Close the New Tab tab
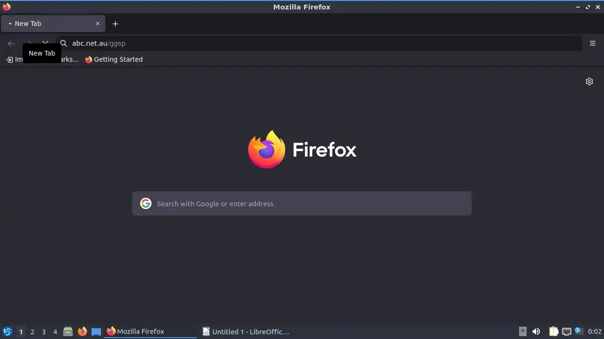This screenshot has height=339, width=604. click(98, 24)
